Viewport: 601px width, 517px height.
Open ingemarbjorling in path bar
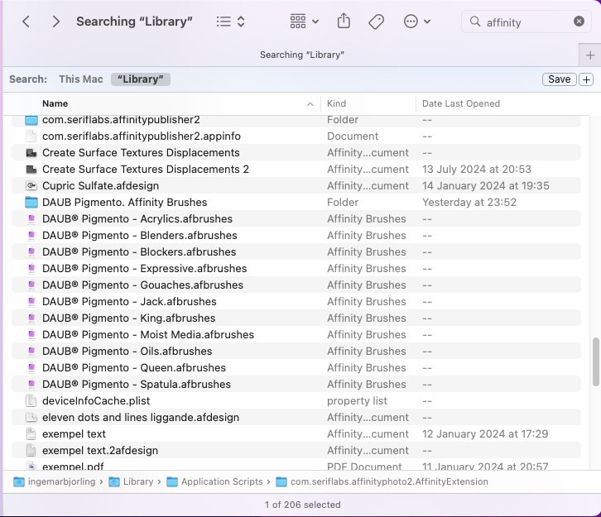pos(54,481)
